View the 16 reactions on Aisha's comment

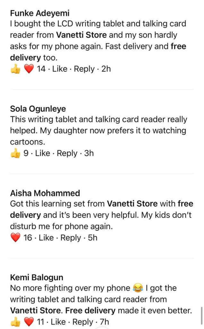point(28,238)
